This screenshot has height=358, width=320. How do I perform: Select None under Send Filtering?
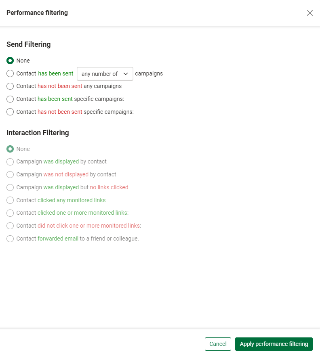click(10, 61)
